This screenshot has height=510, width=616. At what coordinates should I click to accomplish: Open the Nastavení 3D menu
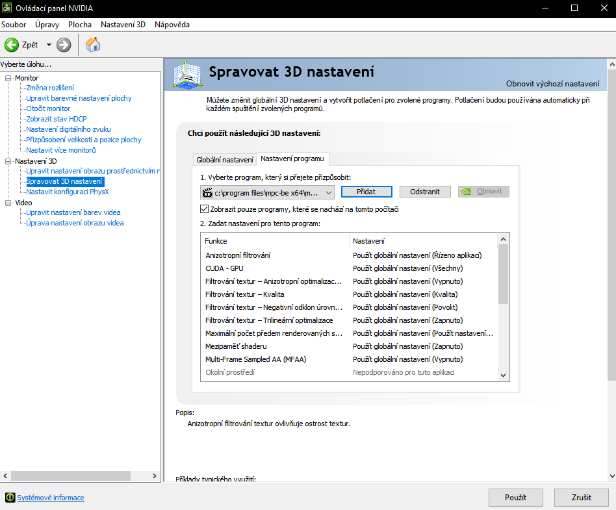click(123, 24)
